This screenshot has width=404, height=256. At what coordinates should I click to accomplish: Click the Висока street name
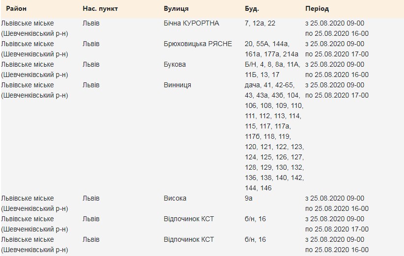pos(174,199)
